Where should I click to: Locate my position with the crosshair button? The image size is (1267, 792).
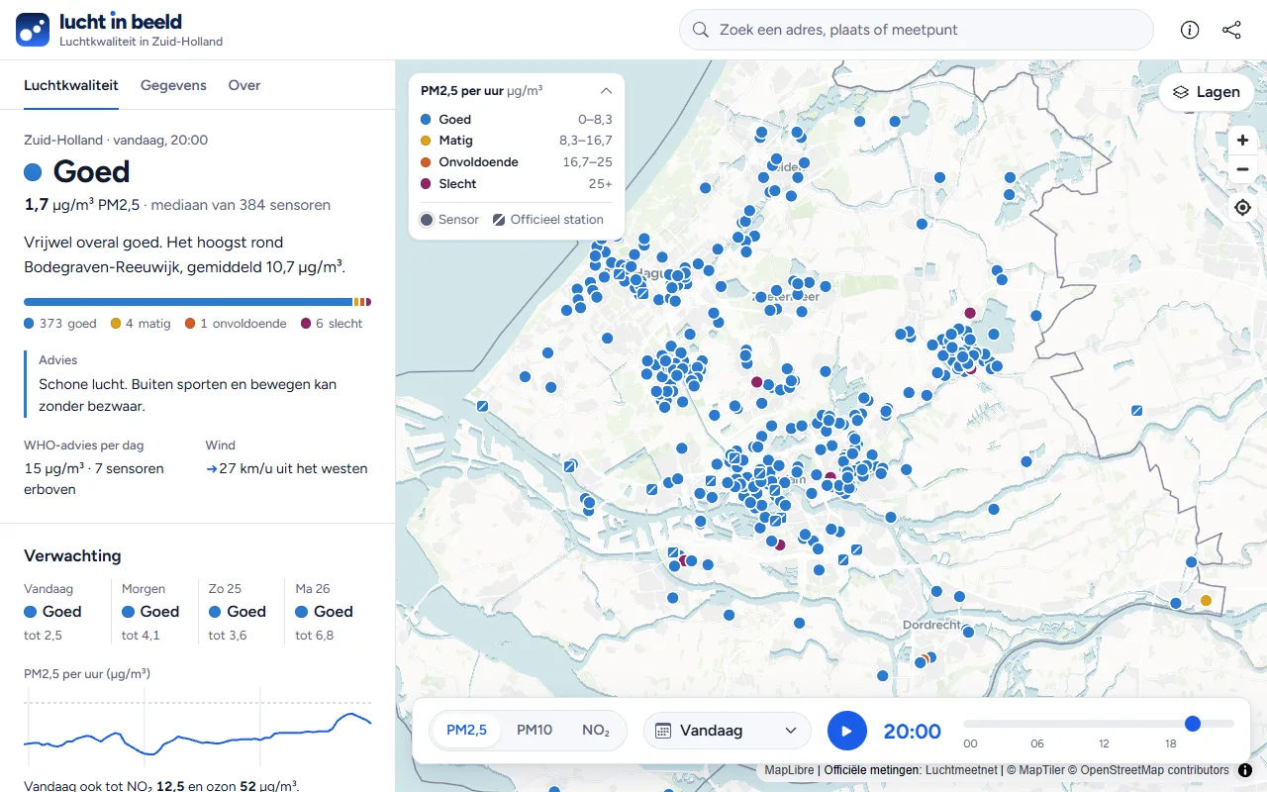(1242, 208)
